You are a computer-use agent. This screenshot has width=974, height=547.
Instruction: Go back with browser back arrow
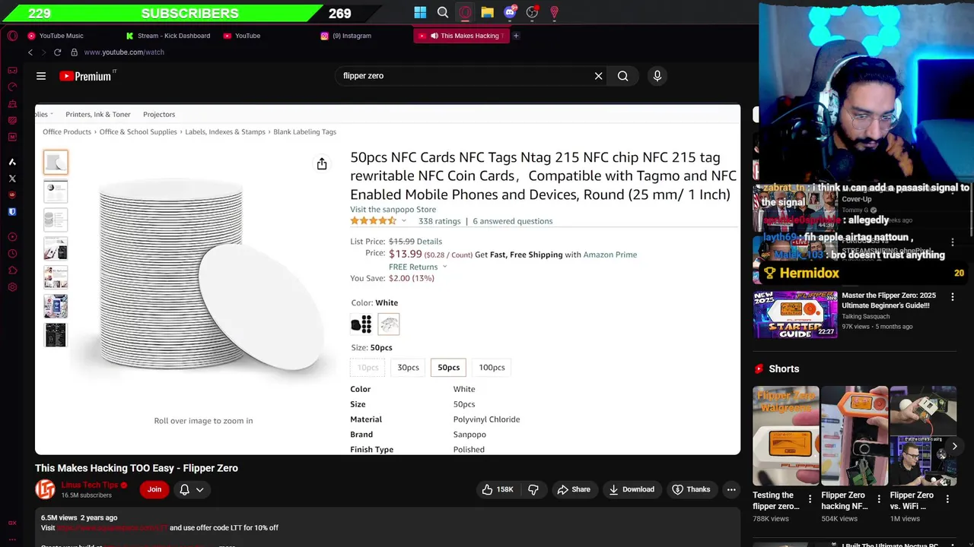click(30, 52)
